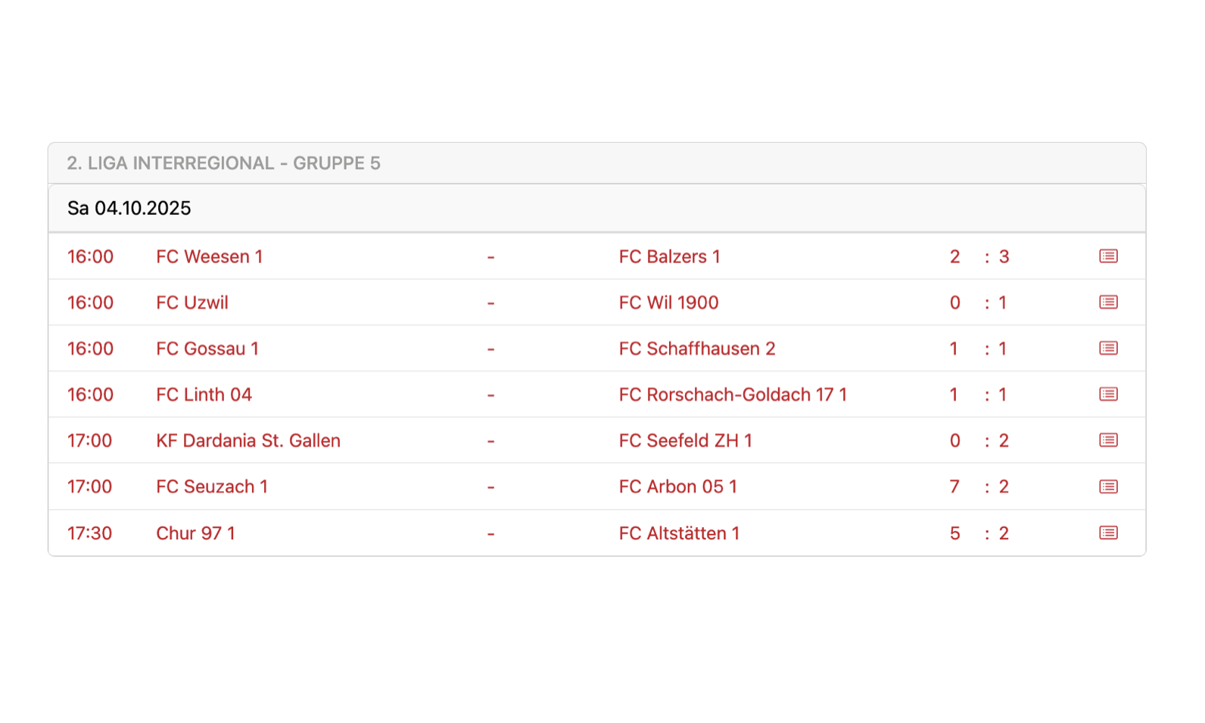Click the 17:30 kickoff time of Chur match
The width and height of the screenshot is (1205, 723).
[89, 534]
